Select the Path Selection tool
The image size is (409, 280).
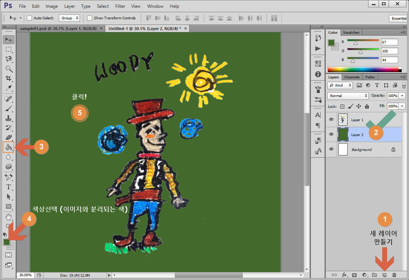coord(9,197)
